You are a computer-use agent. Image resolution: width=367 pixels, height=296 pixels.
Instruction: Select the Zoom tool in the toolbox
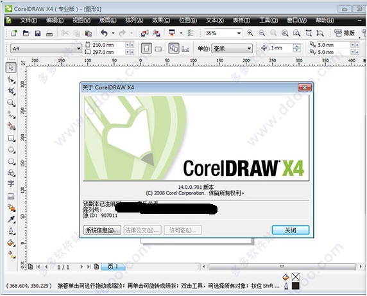pyautogui.click(x=11, y=103)
